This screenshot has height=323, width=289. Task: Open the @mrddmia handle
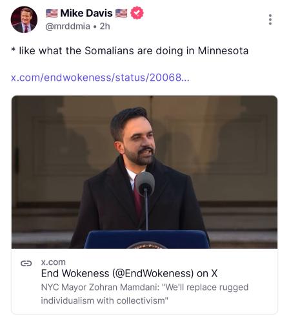pyautogui.click(x=68, y=26)
